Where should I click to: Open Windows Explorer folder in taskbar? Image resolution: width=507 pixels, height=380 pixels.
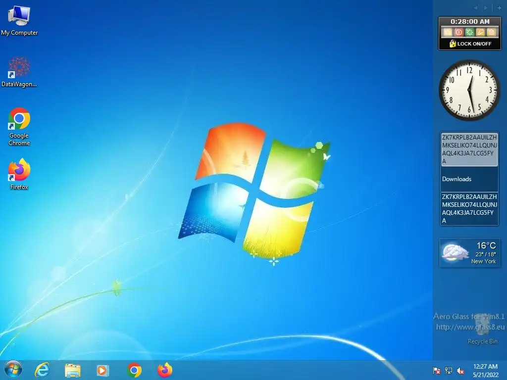click(x=73, y=370)
